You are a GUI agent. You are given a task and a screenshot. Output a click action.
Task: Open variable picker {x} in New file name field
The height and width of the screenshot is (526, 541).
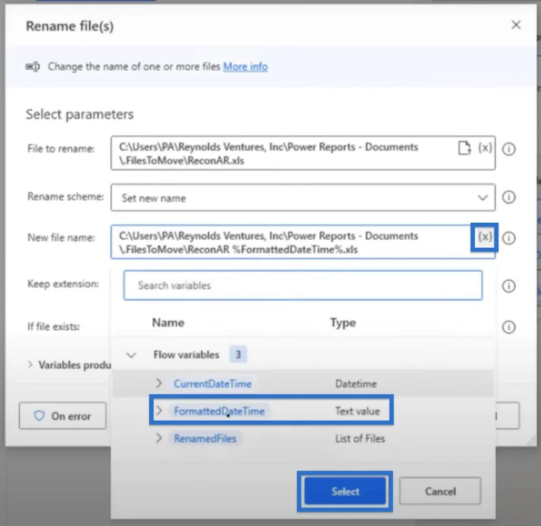click(x=484, y=237)
